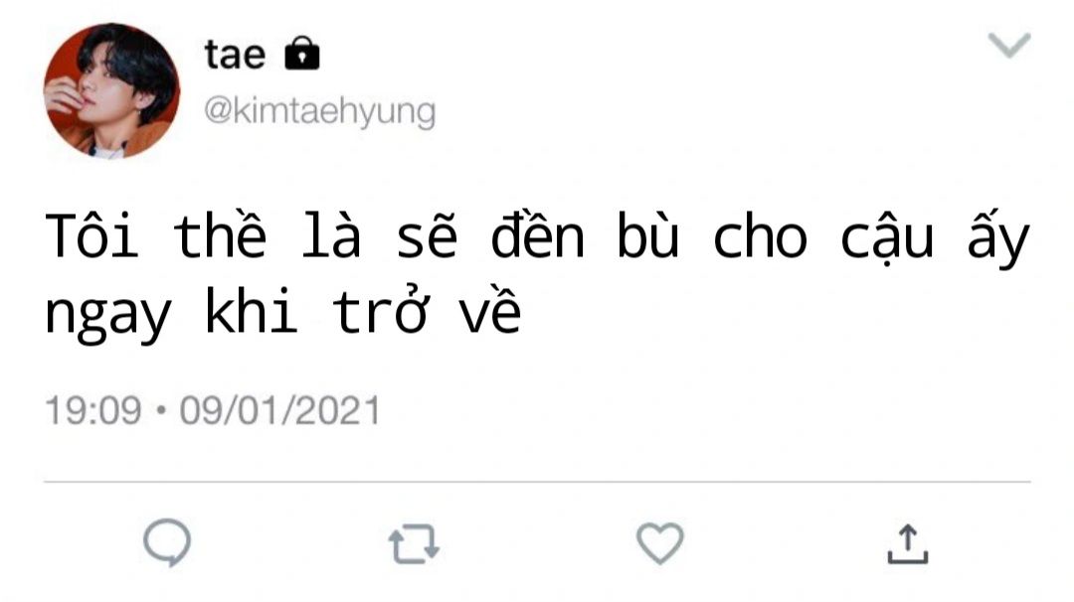Reply to tae's tweet with the speech bubble icon
This screenshot has height=602, width=1074.
click(x=167, y=543)
